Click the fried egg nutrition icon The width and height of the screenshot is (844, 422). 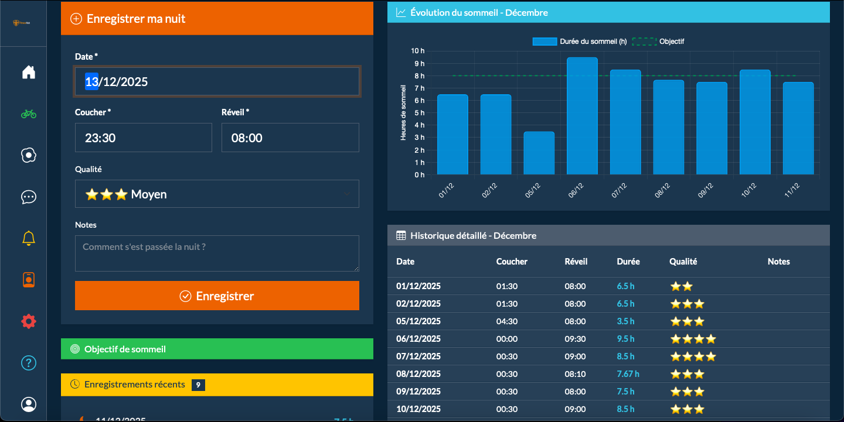29,155
